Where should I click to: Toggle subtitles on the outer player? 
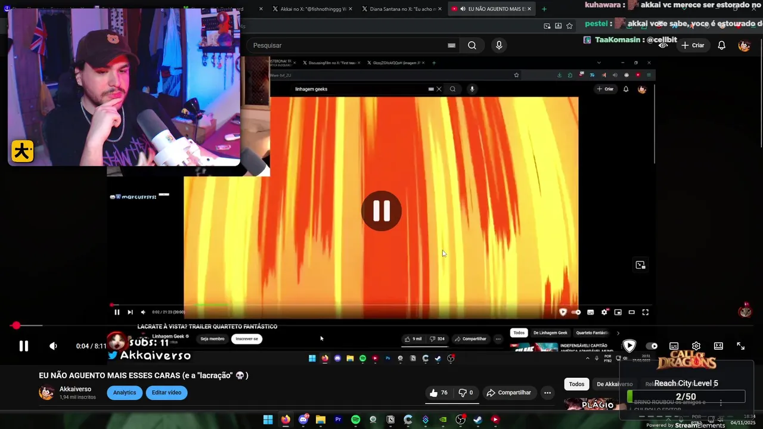click(x=674, y=346)
